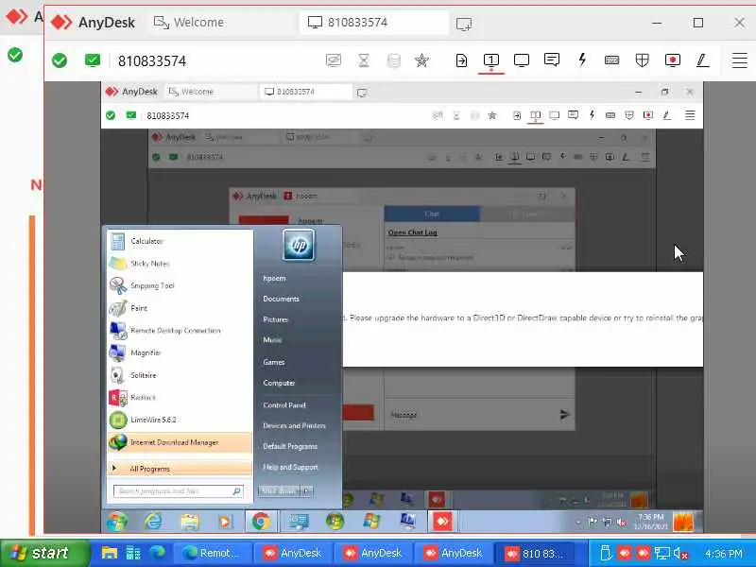
Task: Open Magnifier from Start menu
Action: click(180, 352)
